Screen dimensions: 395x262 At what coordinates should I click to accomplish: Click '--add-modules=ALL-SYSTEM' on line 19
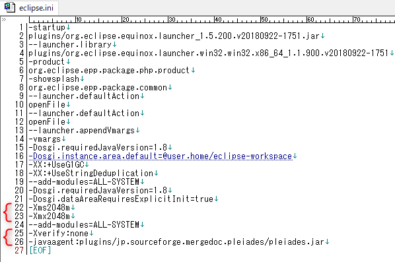point(84,181)
